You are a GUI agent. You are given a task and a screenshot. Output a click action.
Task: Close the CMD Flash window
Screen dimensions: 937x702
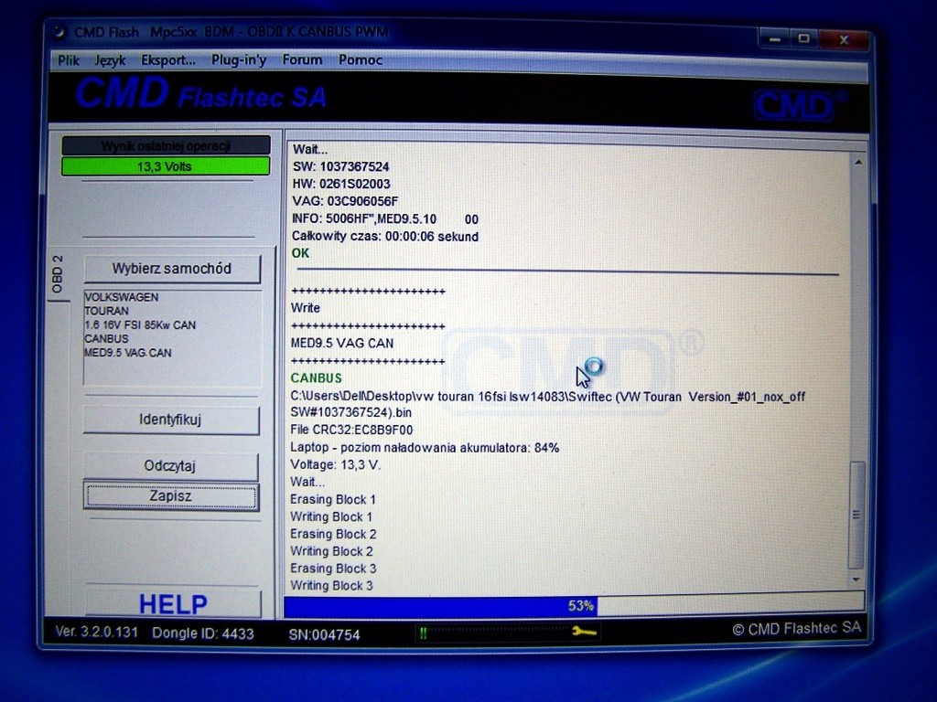(843, 38)
